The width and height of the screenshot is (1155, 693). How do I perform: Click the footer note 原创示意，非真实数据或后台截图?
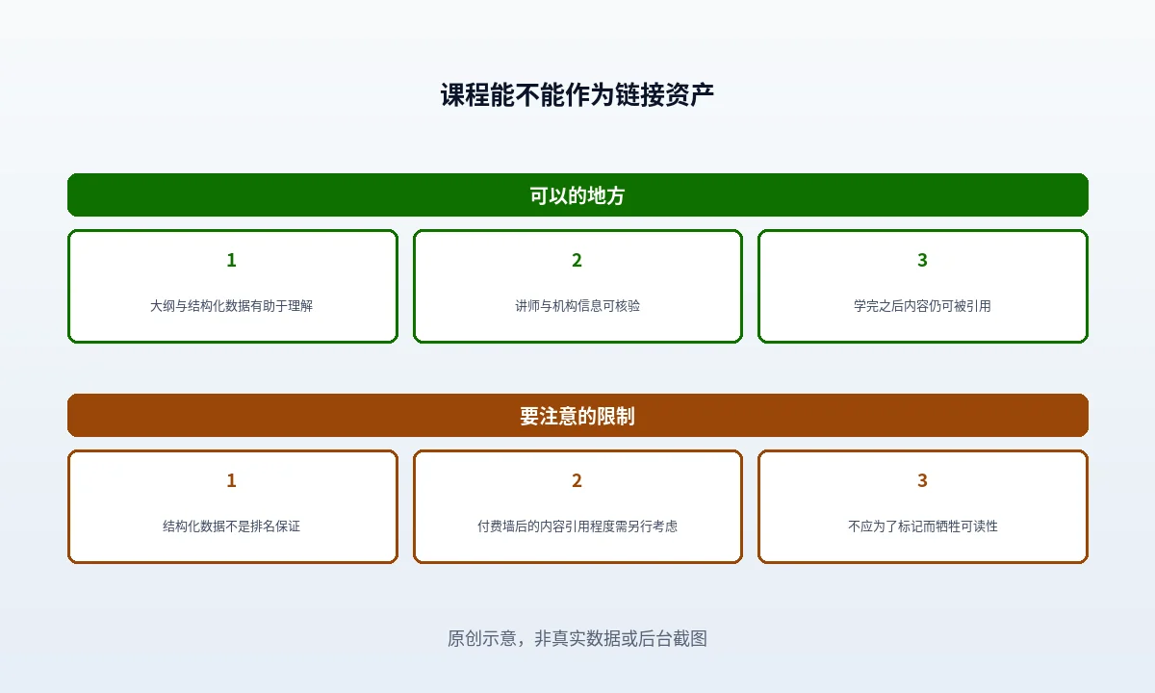[x=577, y=638]
